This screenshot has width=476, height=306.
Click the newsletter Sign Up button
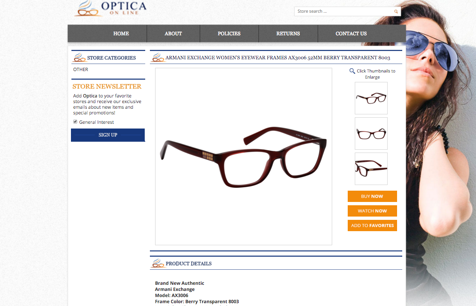click(x=108, y=135)
